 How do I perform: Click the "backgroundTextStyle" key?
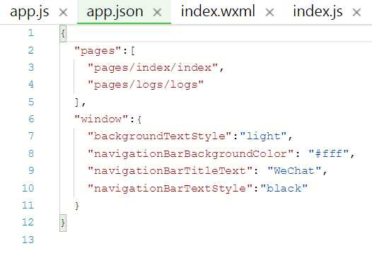(159, 136)
